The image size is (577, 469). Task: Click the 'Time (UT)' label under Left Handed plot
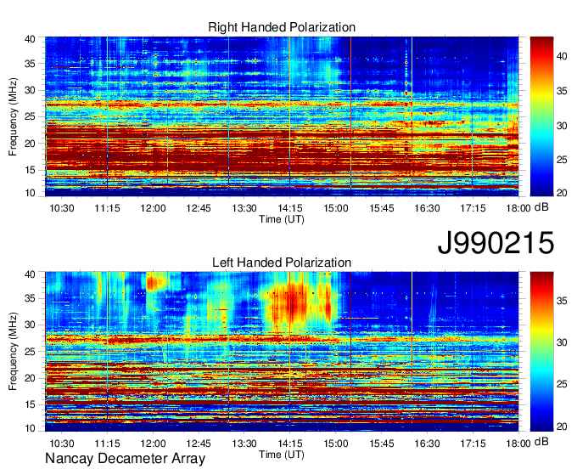(282, 455)
